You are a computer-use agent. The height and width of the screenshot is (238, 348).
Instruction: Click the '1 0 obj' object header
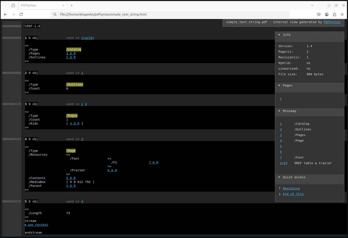pos(31,38)
